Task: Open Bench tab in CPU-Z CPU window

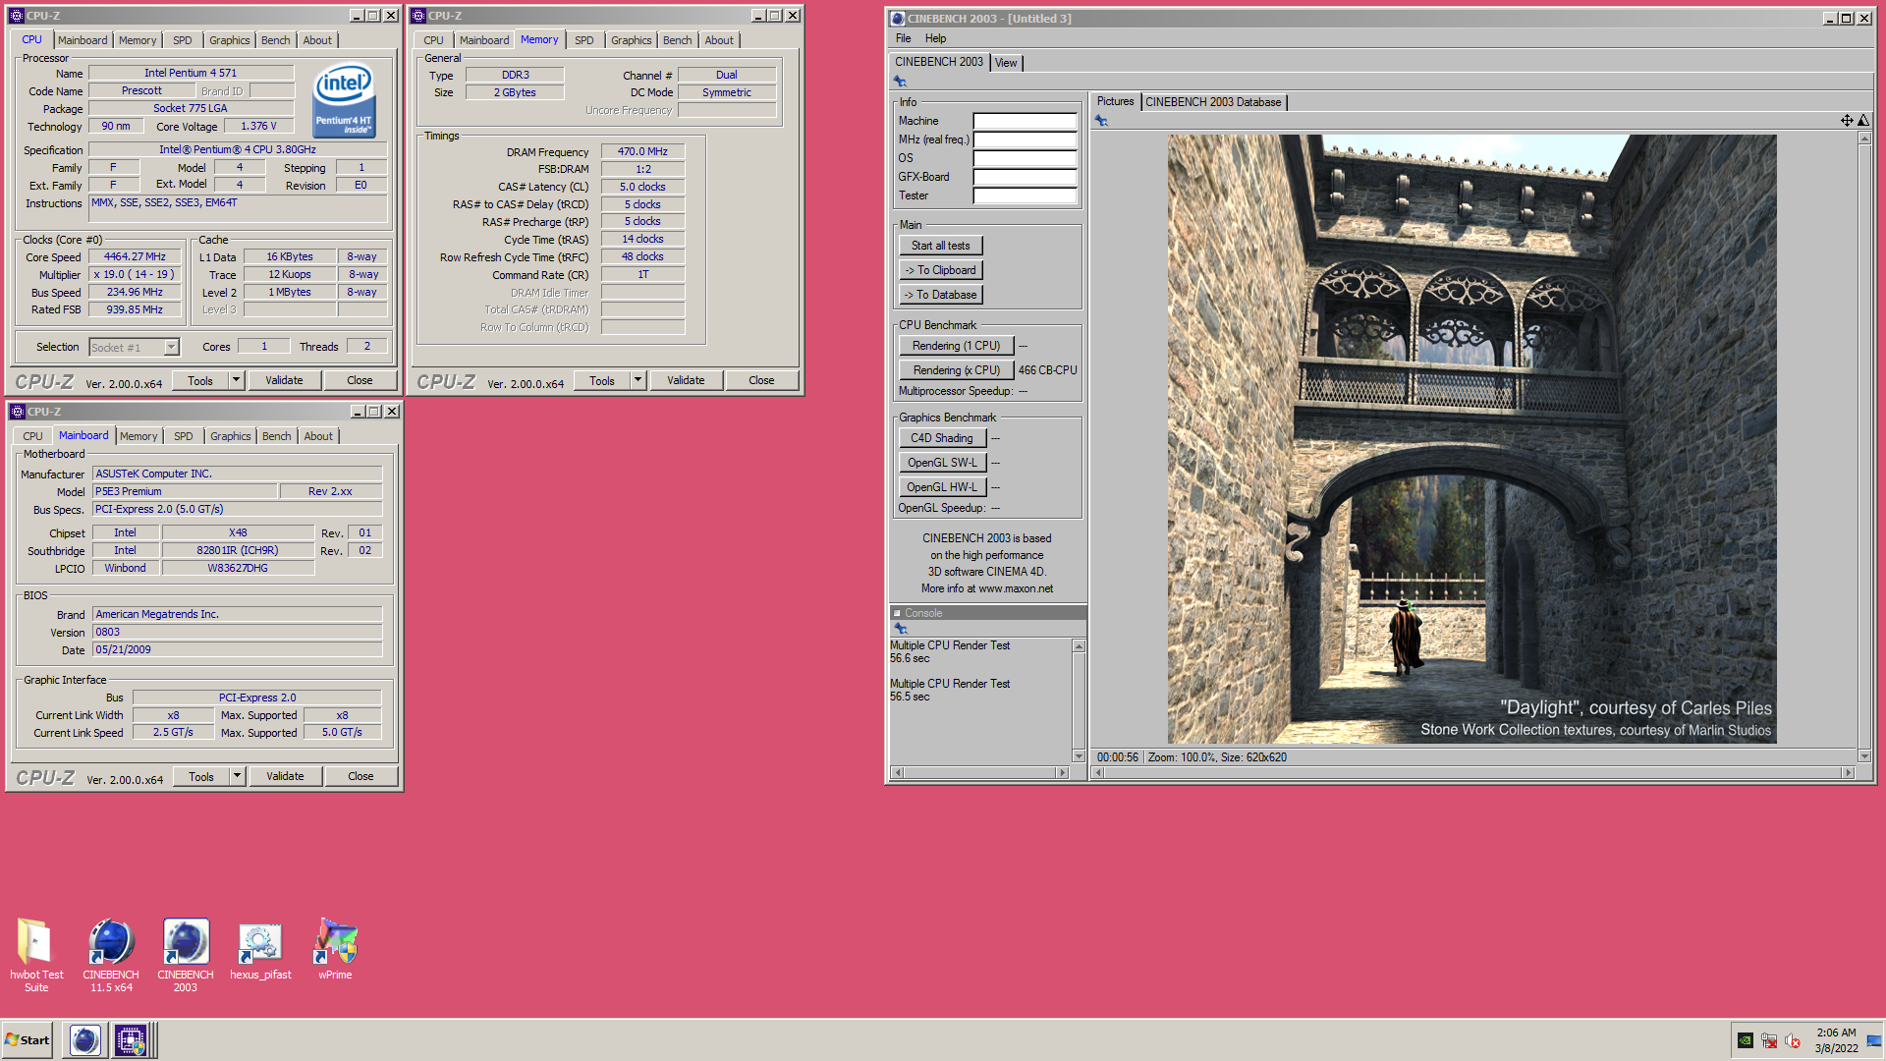Action: (275, 40)
